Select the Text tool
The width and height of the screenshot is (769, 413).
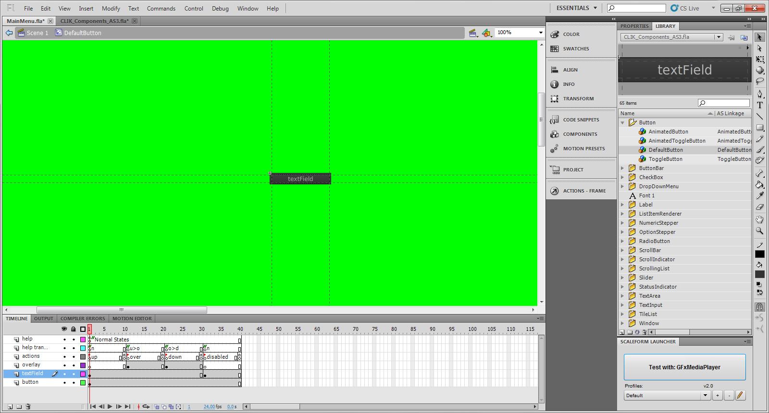[x=759, y=105]
